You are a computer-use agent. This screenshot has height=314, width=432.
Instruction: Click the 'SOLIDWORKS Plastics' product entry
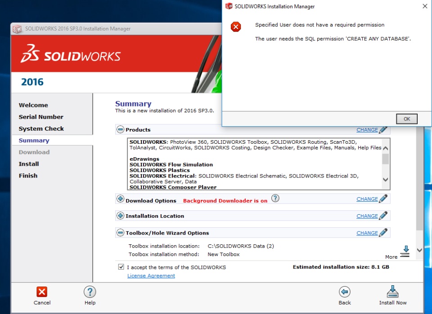pos(159,170)
